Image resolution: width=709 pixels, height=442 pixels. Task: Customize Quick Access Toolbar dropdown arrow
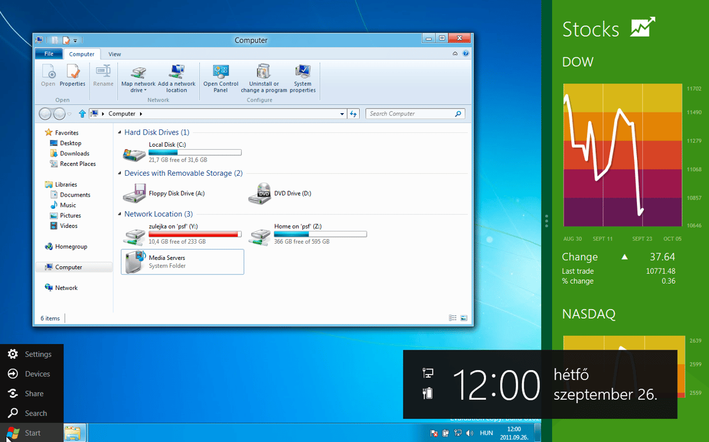76,41
